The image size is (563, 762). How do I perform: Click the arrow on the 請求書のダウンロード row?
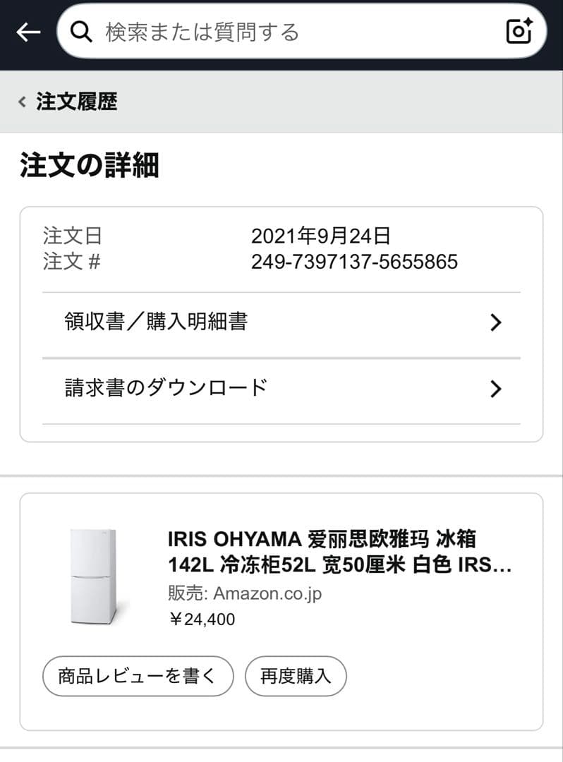click(495, 389)
